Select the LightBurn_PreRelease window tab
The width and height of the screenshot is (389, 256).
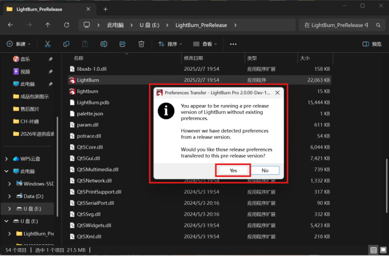coord(48,9)
